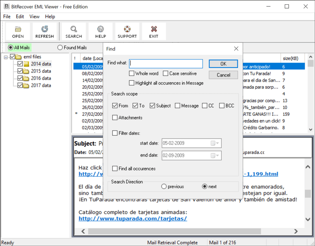Click the Search magnifier toolbar icon
The height and width of the screenshot is (246, 315).
tap(74, 29)
